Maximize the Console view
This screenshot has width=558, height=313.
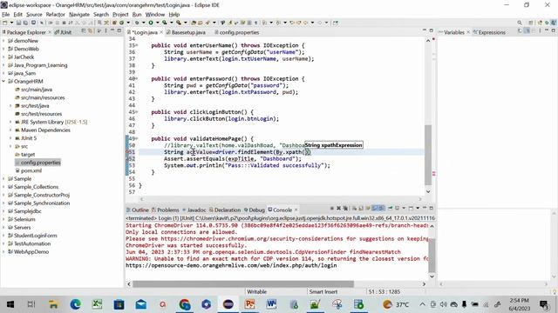(x=432, y=209)
